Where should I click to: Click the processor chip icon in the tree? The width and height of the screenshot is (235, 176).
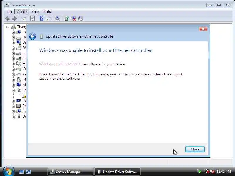coord(19,106)
